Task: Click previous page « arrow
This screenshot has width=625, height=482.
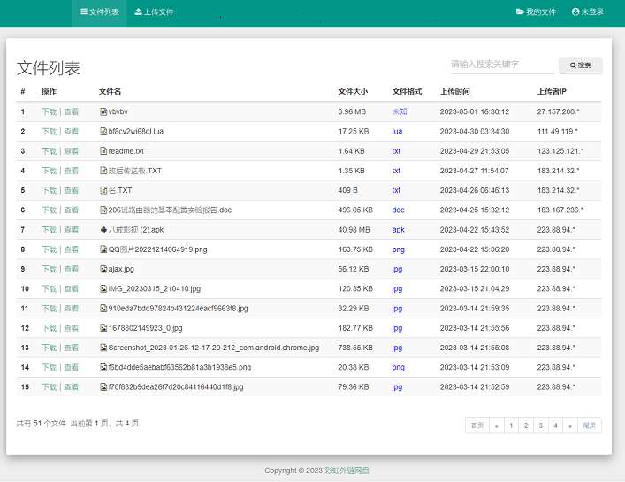Action: coord(497,425)
